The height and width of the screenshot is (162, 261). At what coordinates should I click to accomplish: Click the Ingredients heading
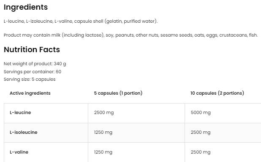[x=26, y=7]
